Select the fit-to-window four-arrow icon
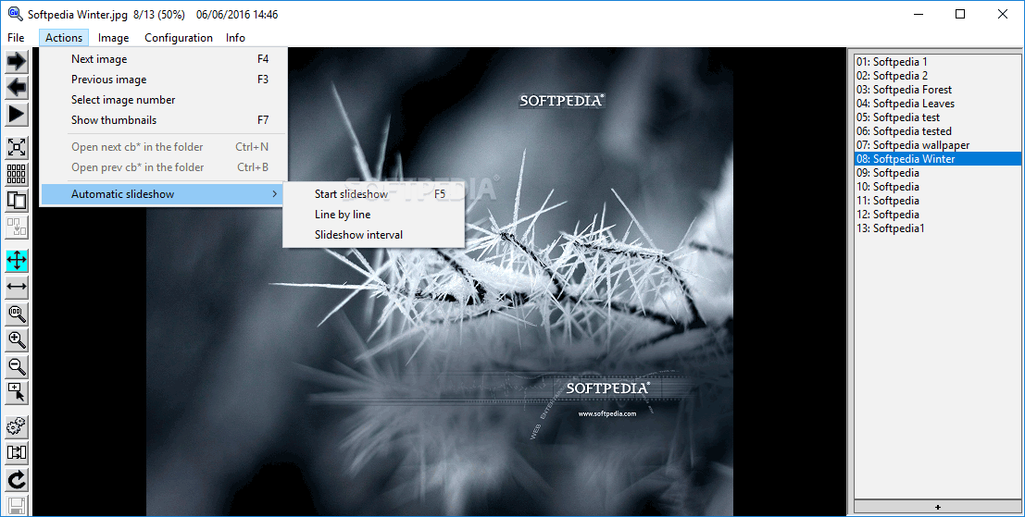Image resolution: width=1025 pixels, height=517 pixels. tap(17, 260)
